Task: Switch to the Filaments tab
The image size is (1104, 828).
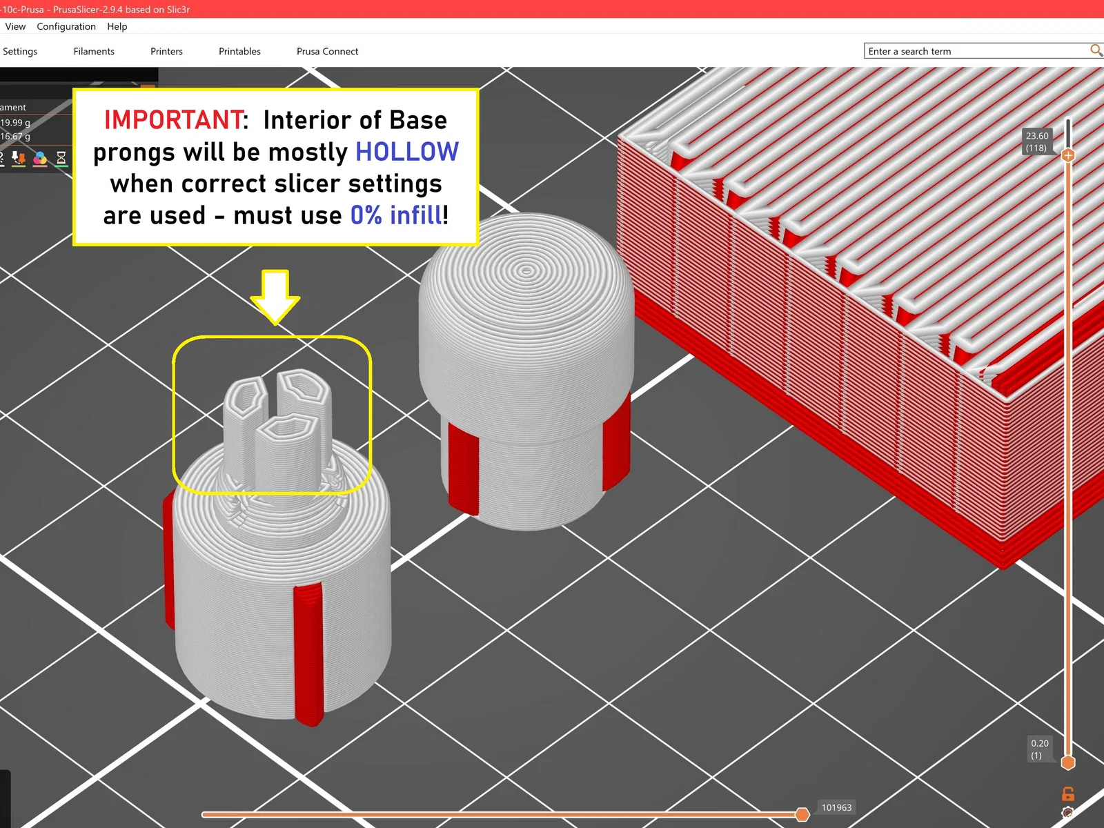Action: click(x=94, y=51)
